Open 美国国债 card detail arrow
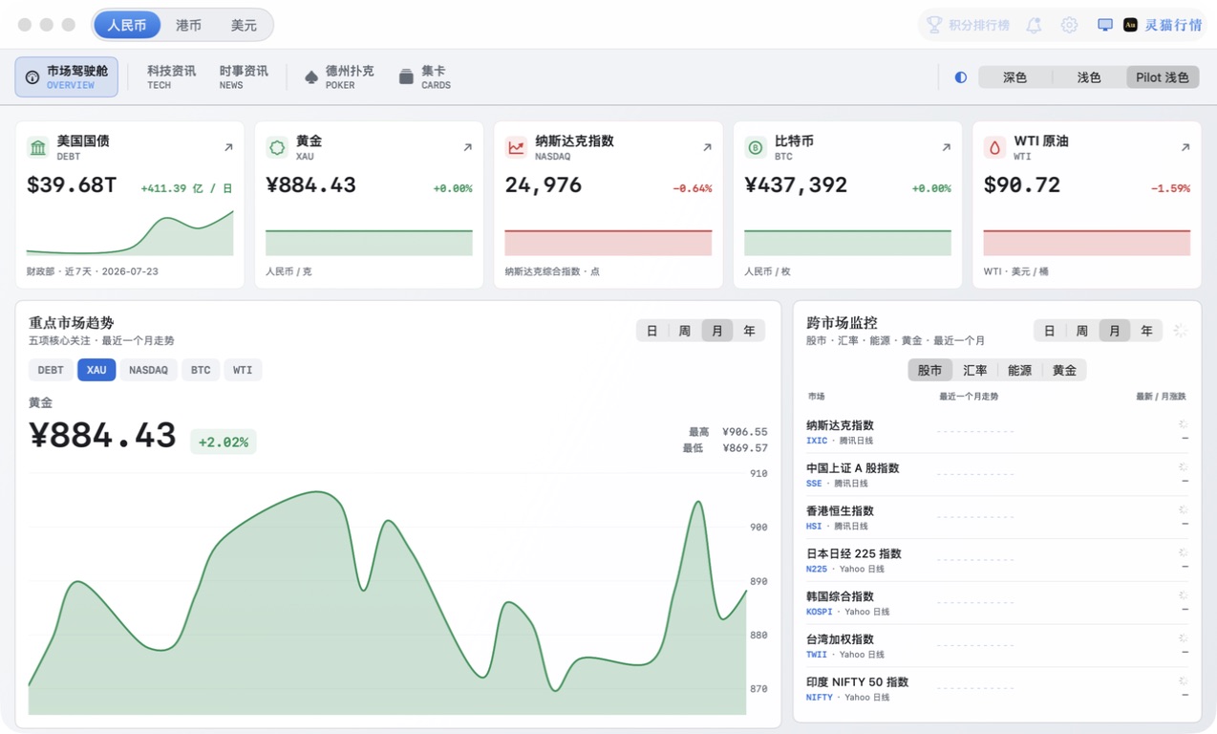 [228, 147]
